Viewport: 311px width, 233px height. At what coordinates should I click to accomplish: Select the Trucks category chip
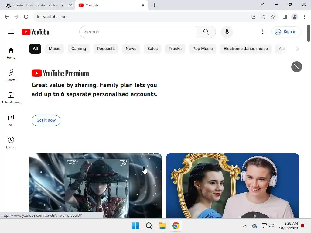point(175,49)
